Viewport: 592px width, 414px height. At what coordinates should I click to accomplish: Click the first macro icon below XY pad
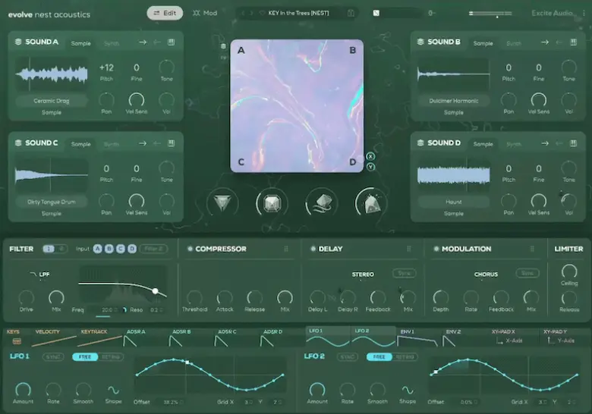222,203
